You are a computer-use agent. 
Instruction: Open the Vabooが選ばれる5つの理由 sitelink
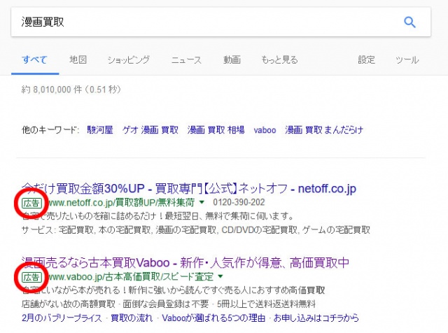tap(213, 318)
